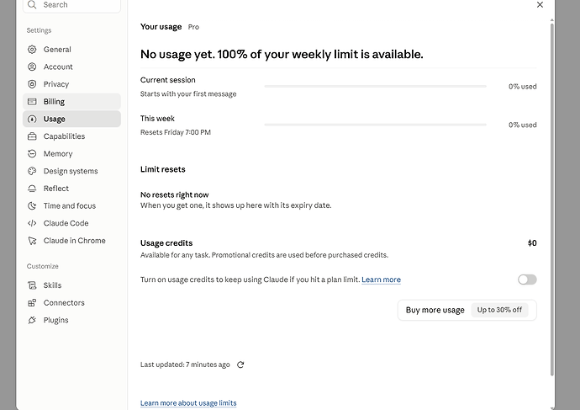Open Connectors under Customize
This screenshot has width=580, height=410.
(71, 302)
